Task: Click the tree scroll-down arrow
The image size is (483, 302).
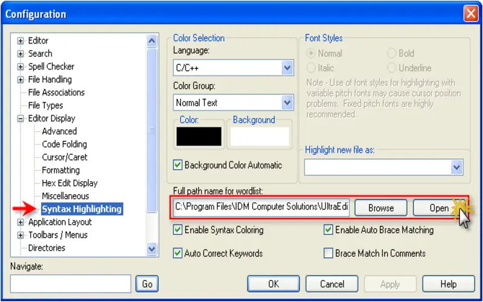Action: tap(152, 249)
